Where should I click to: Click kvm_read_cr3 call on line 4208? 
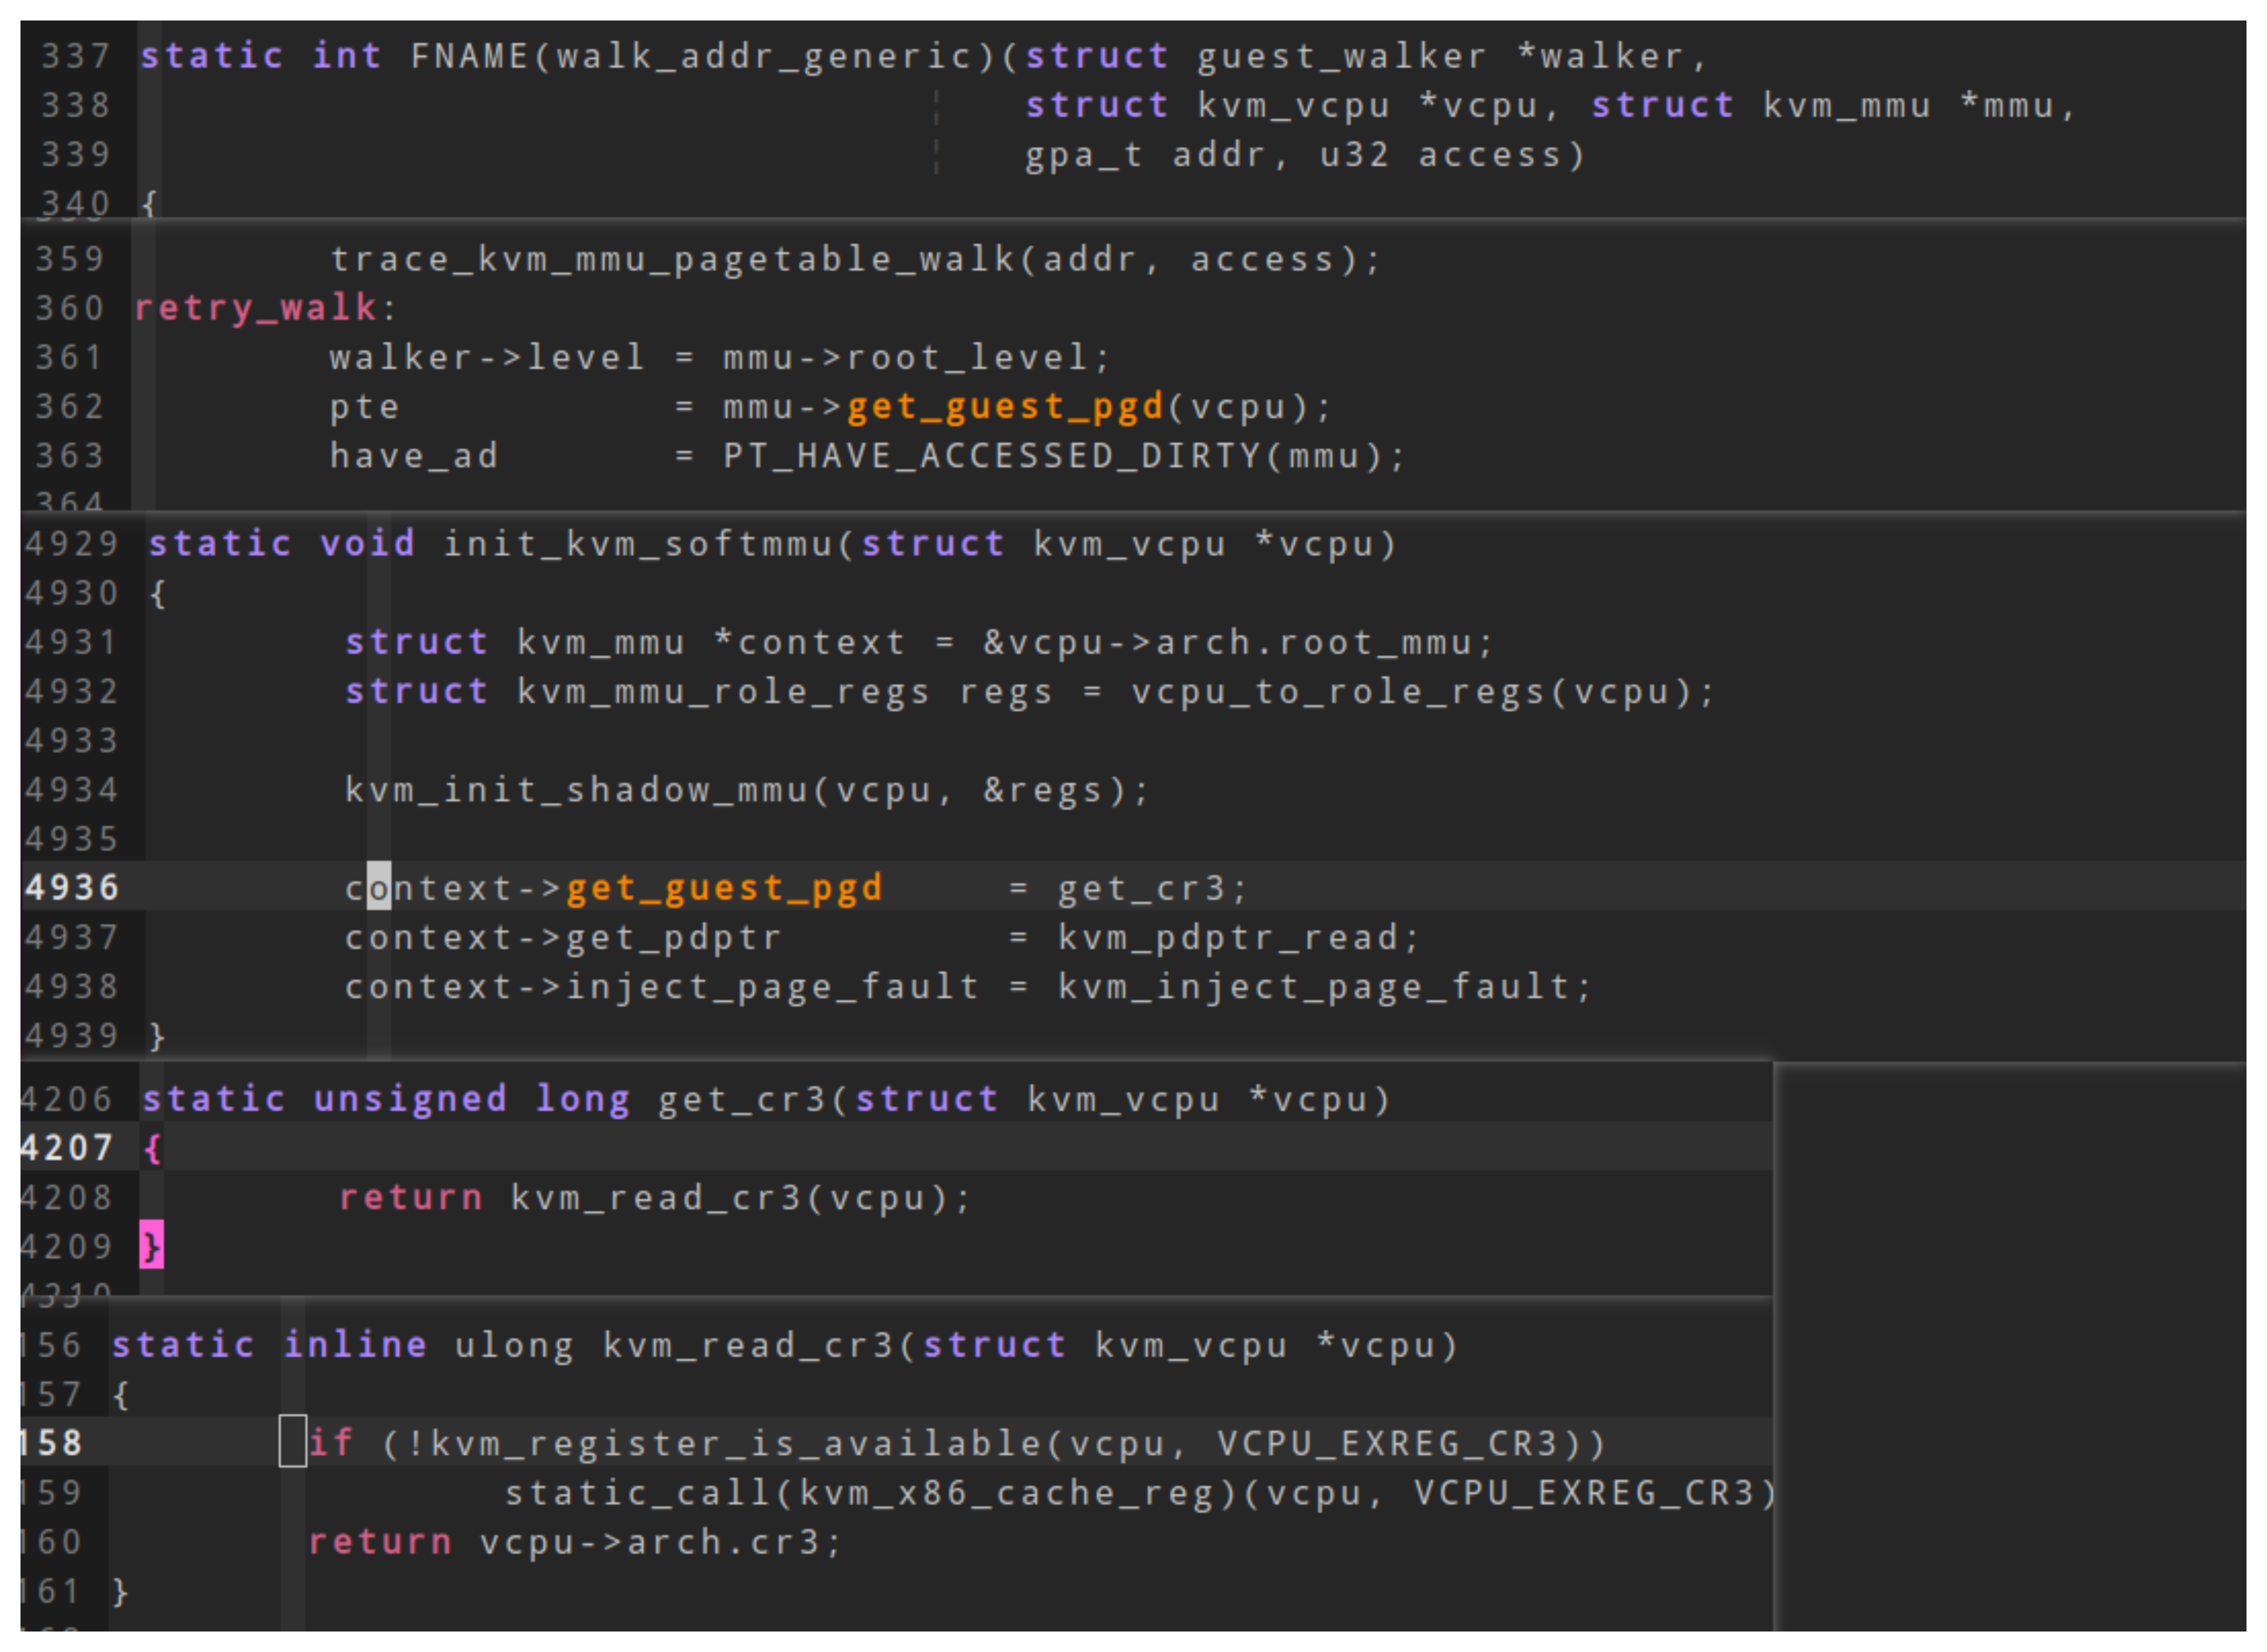point(656,1198)
